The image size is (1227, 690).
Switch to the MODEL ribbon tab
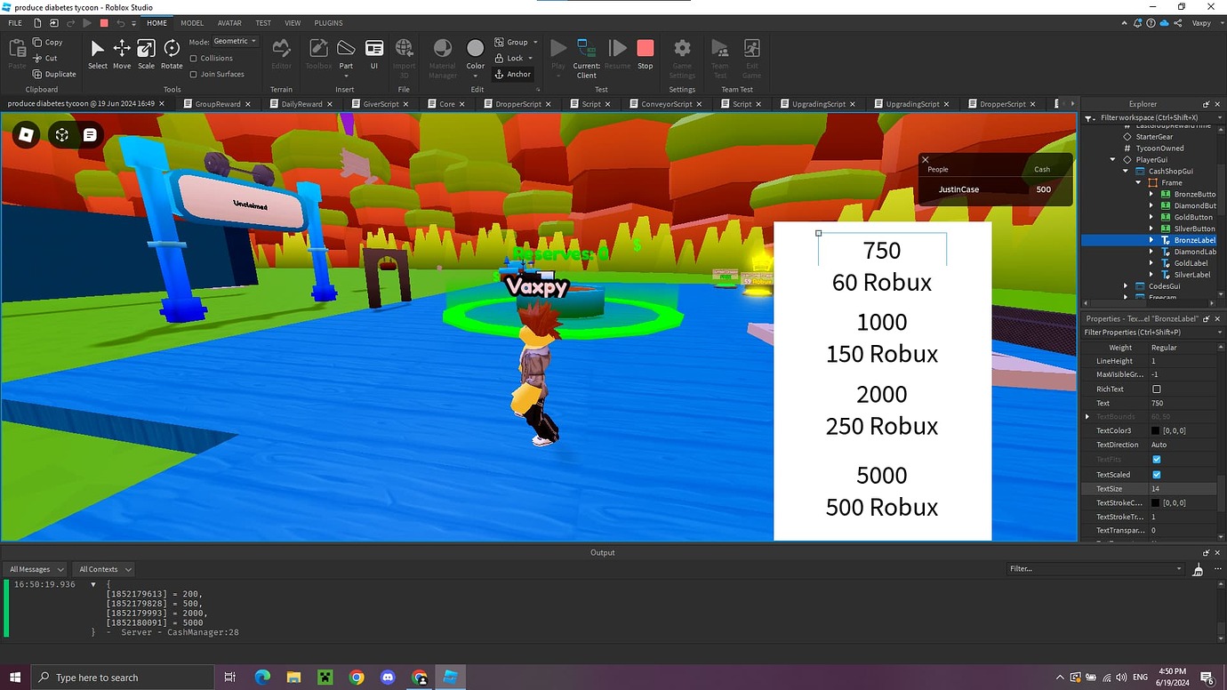[x=192, y=22]
